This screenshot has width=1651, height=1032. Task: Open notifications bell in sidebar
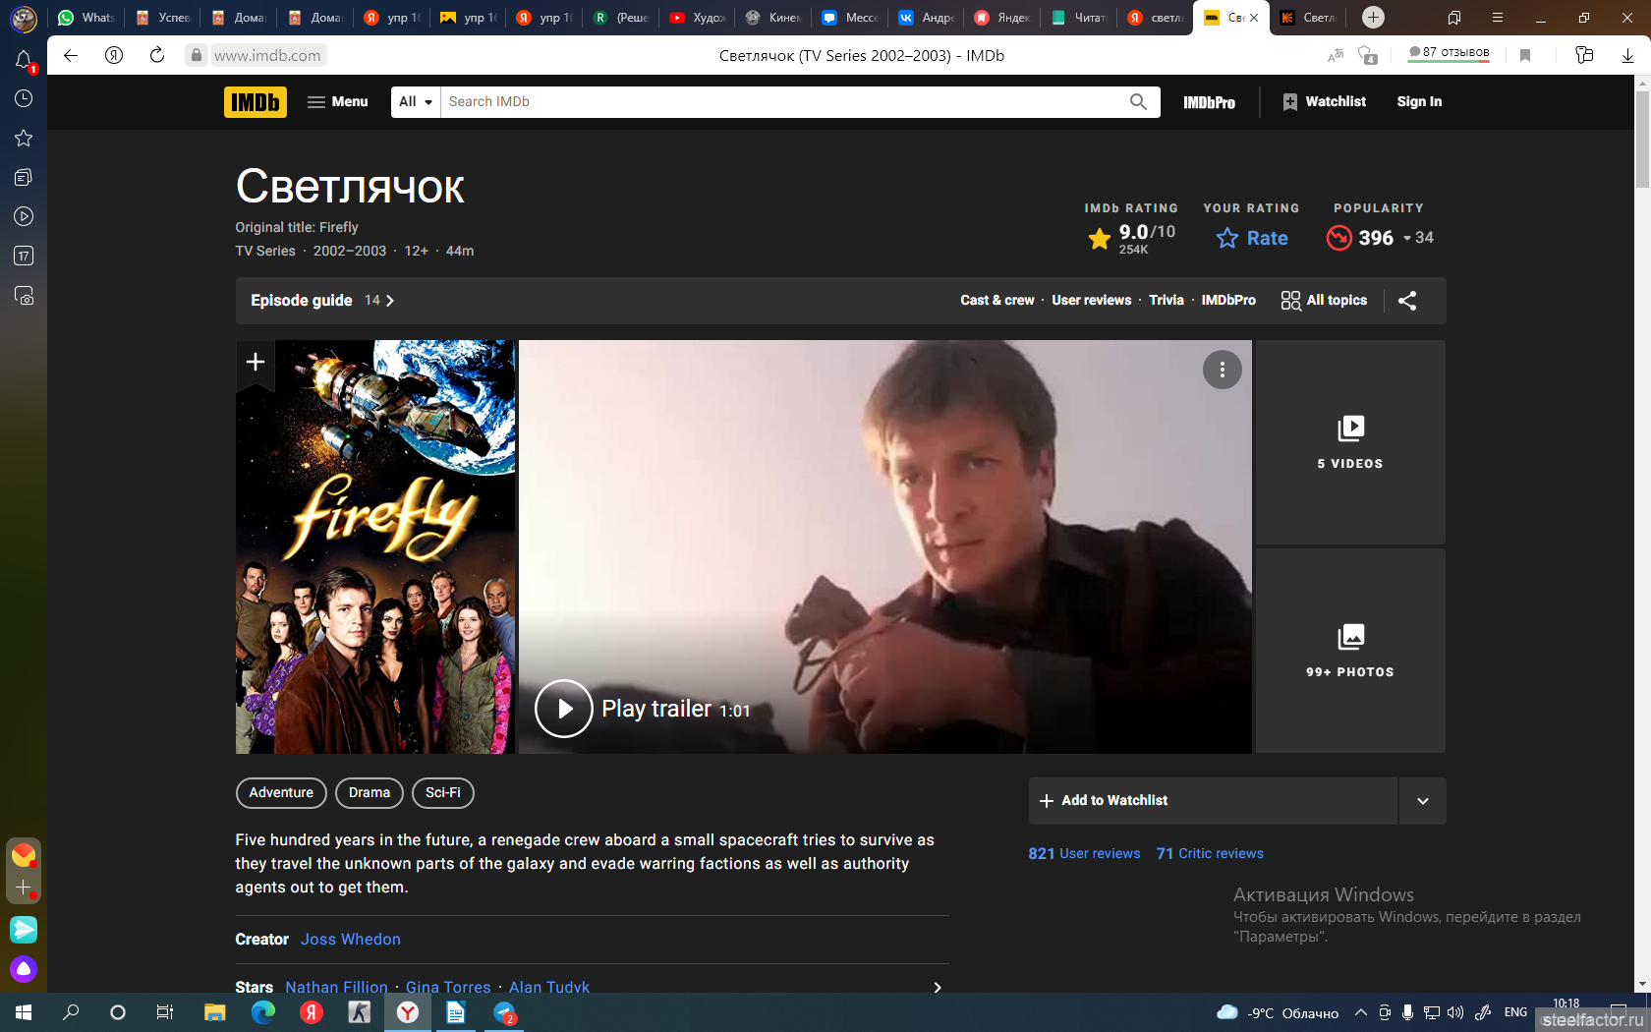tap(24, 60)
